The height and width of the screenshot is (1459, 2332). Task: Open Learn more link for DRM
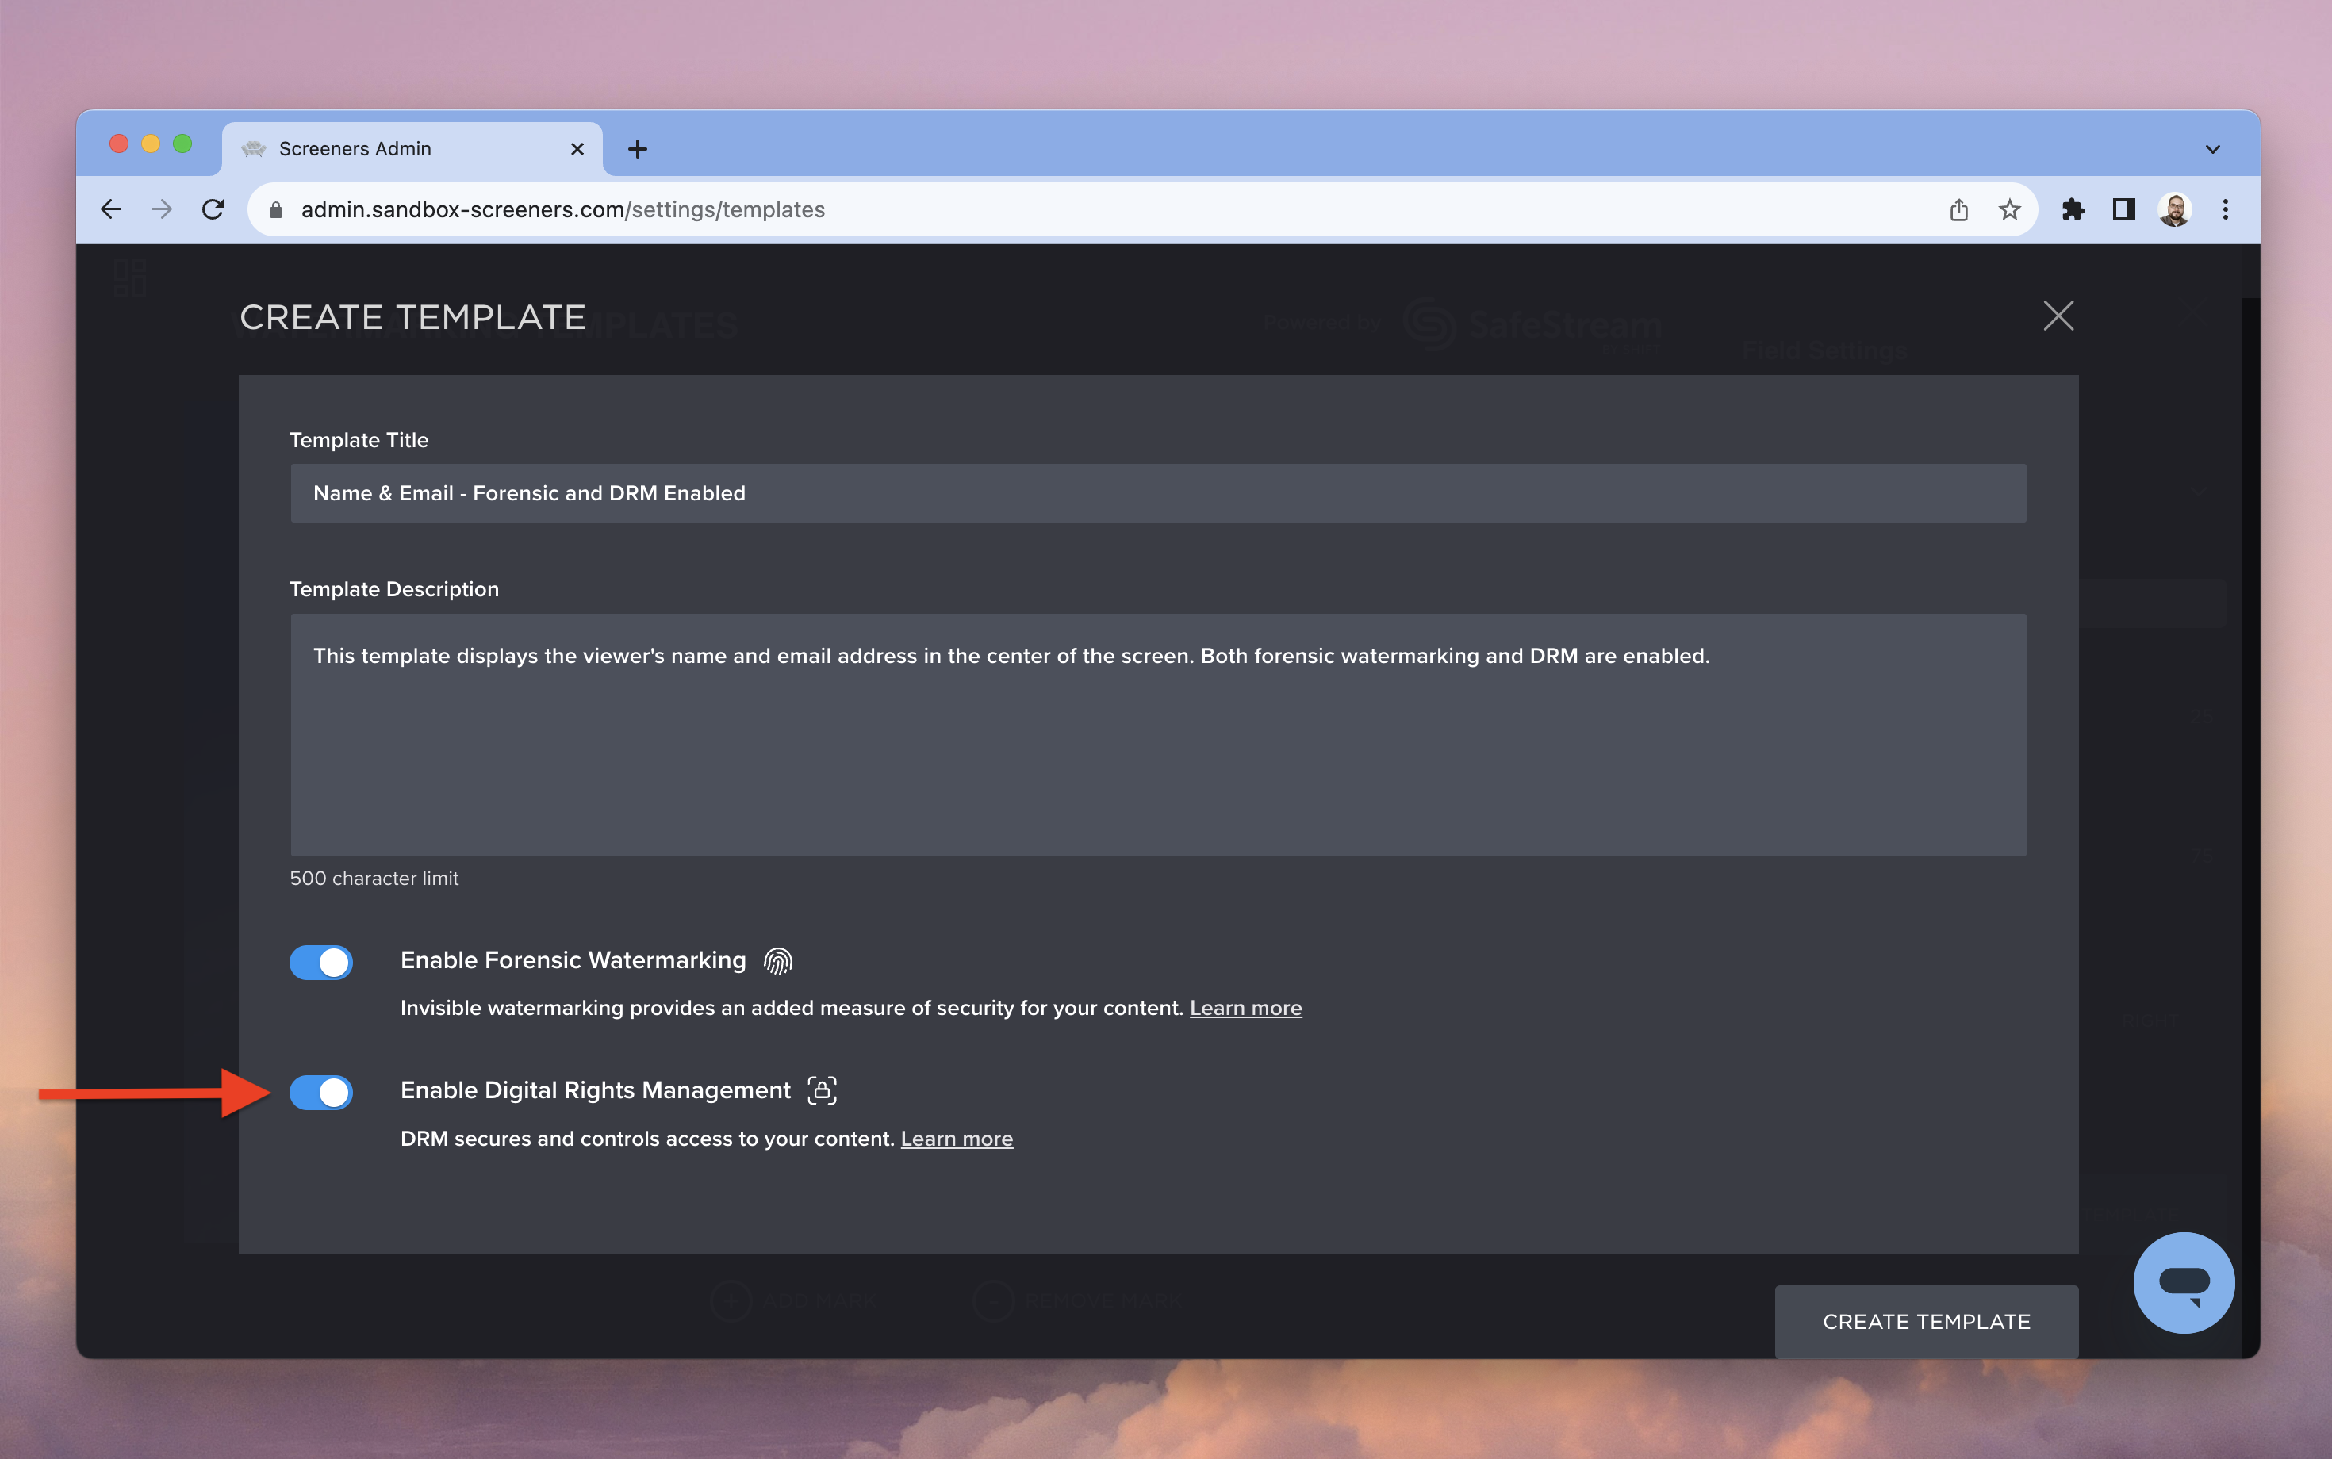957,1139
